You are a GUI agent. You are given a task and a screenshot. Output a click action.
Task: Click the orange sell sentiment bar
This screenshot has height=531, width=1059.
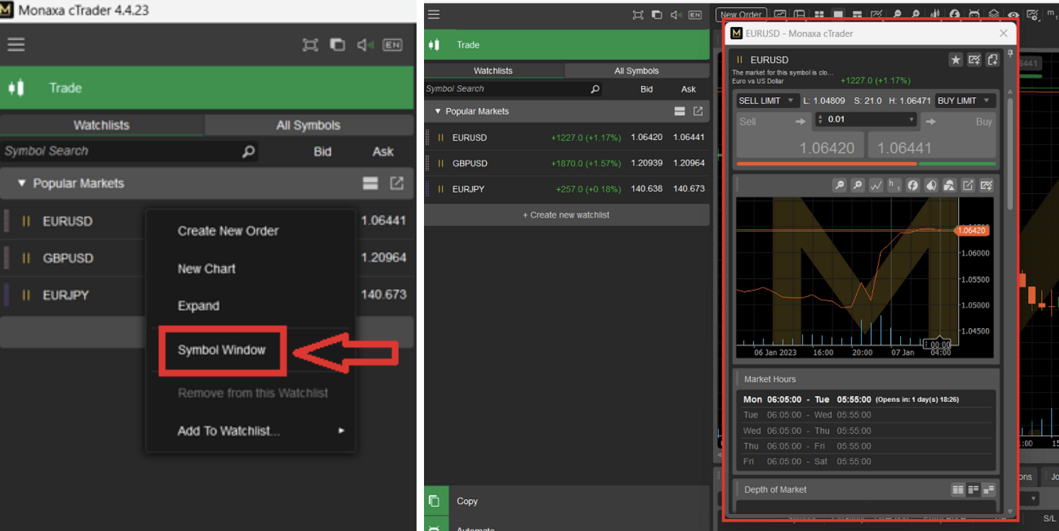coord(826,164)
